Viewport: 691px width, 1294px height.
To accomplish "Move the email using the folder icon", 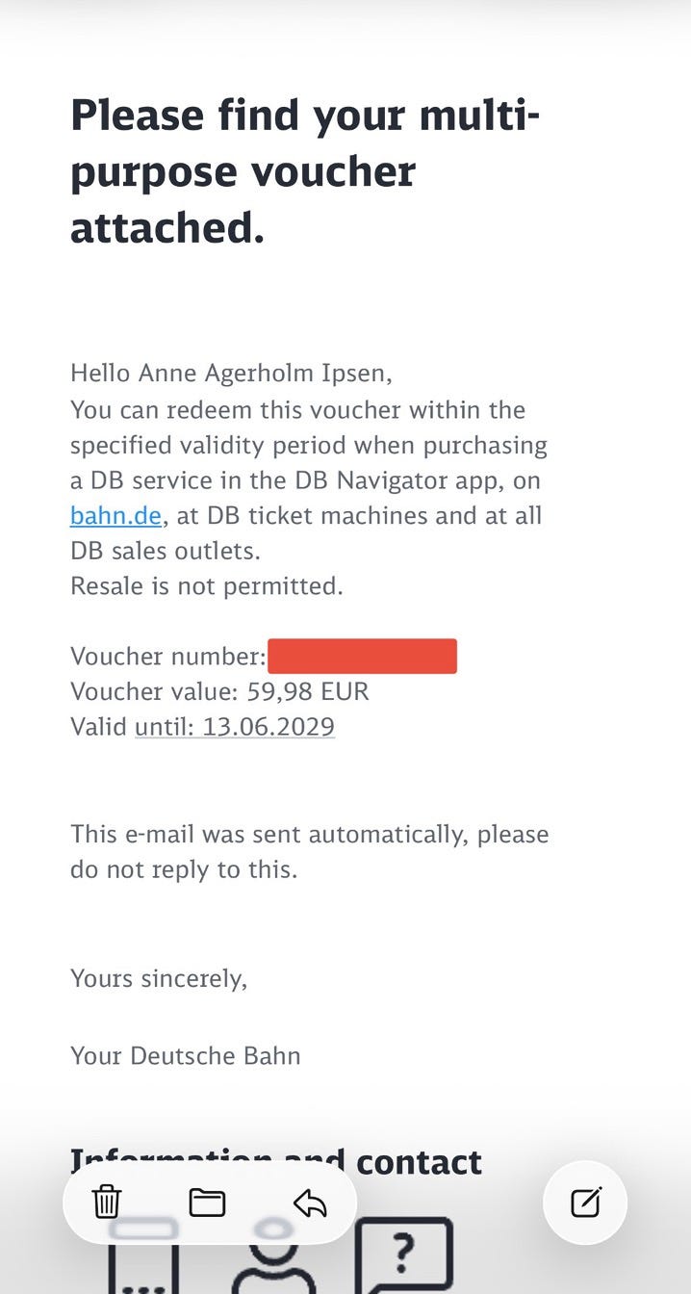I will click(207, 1203).
